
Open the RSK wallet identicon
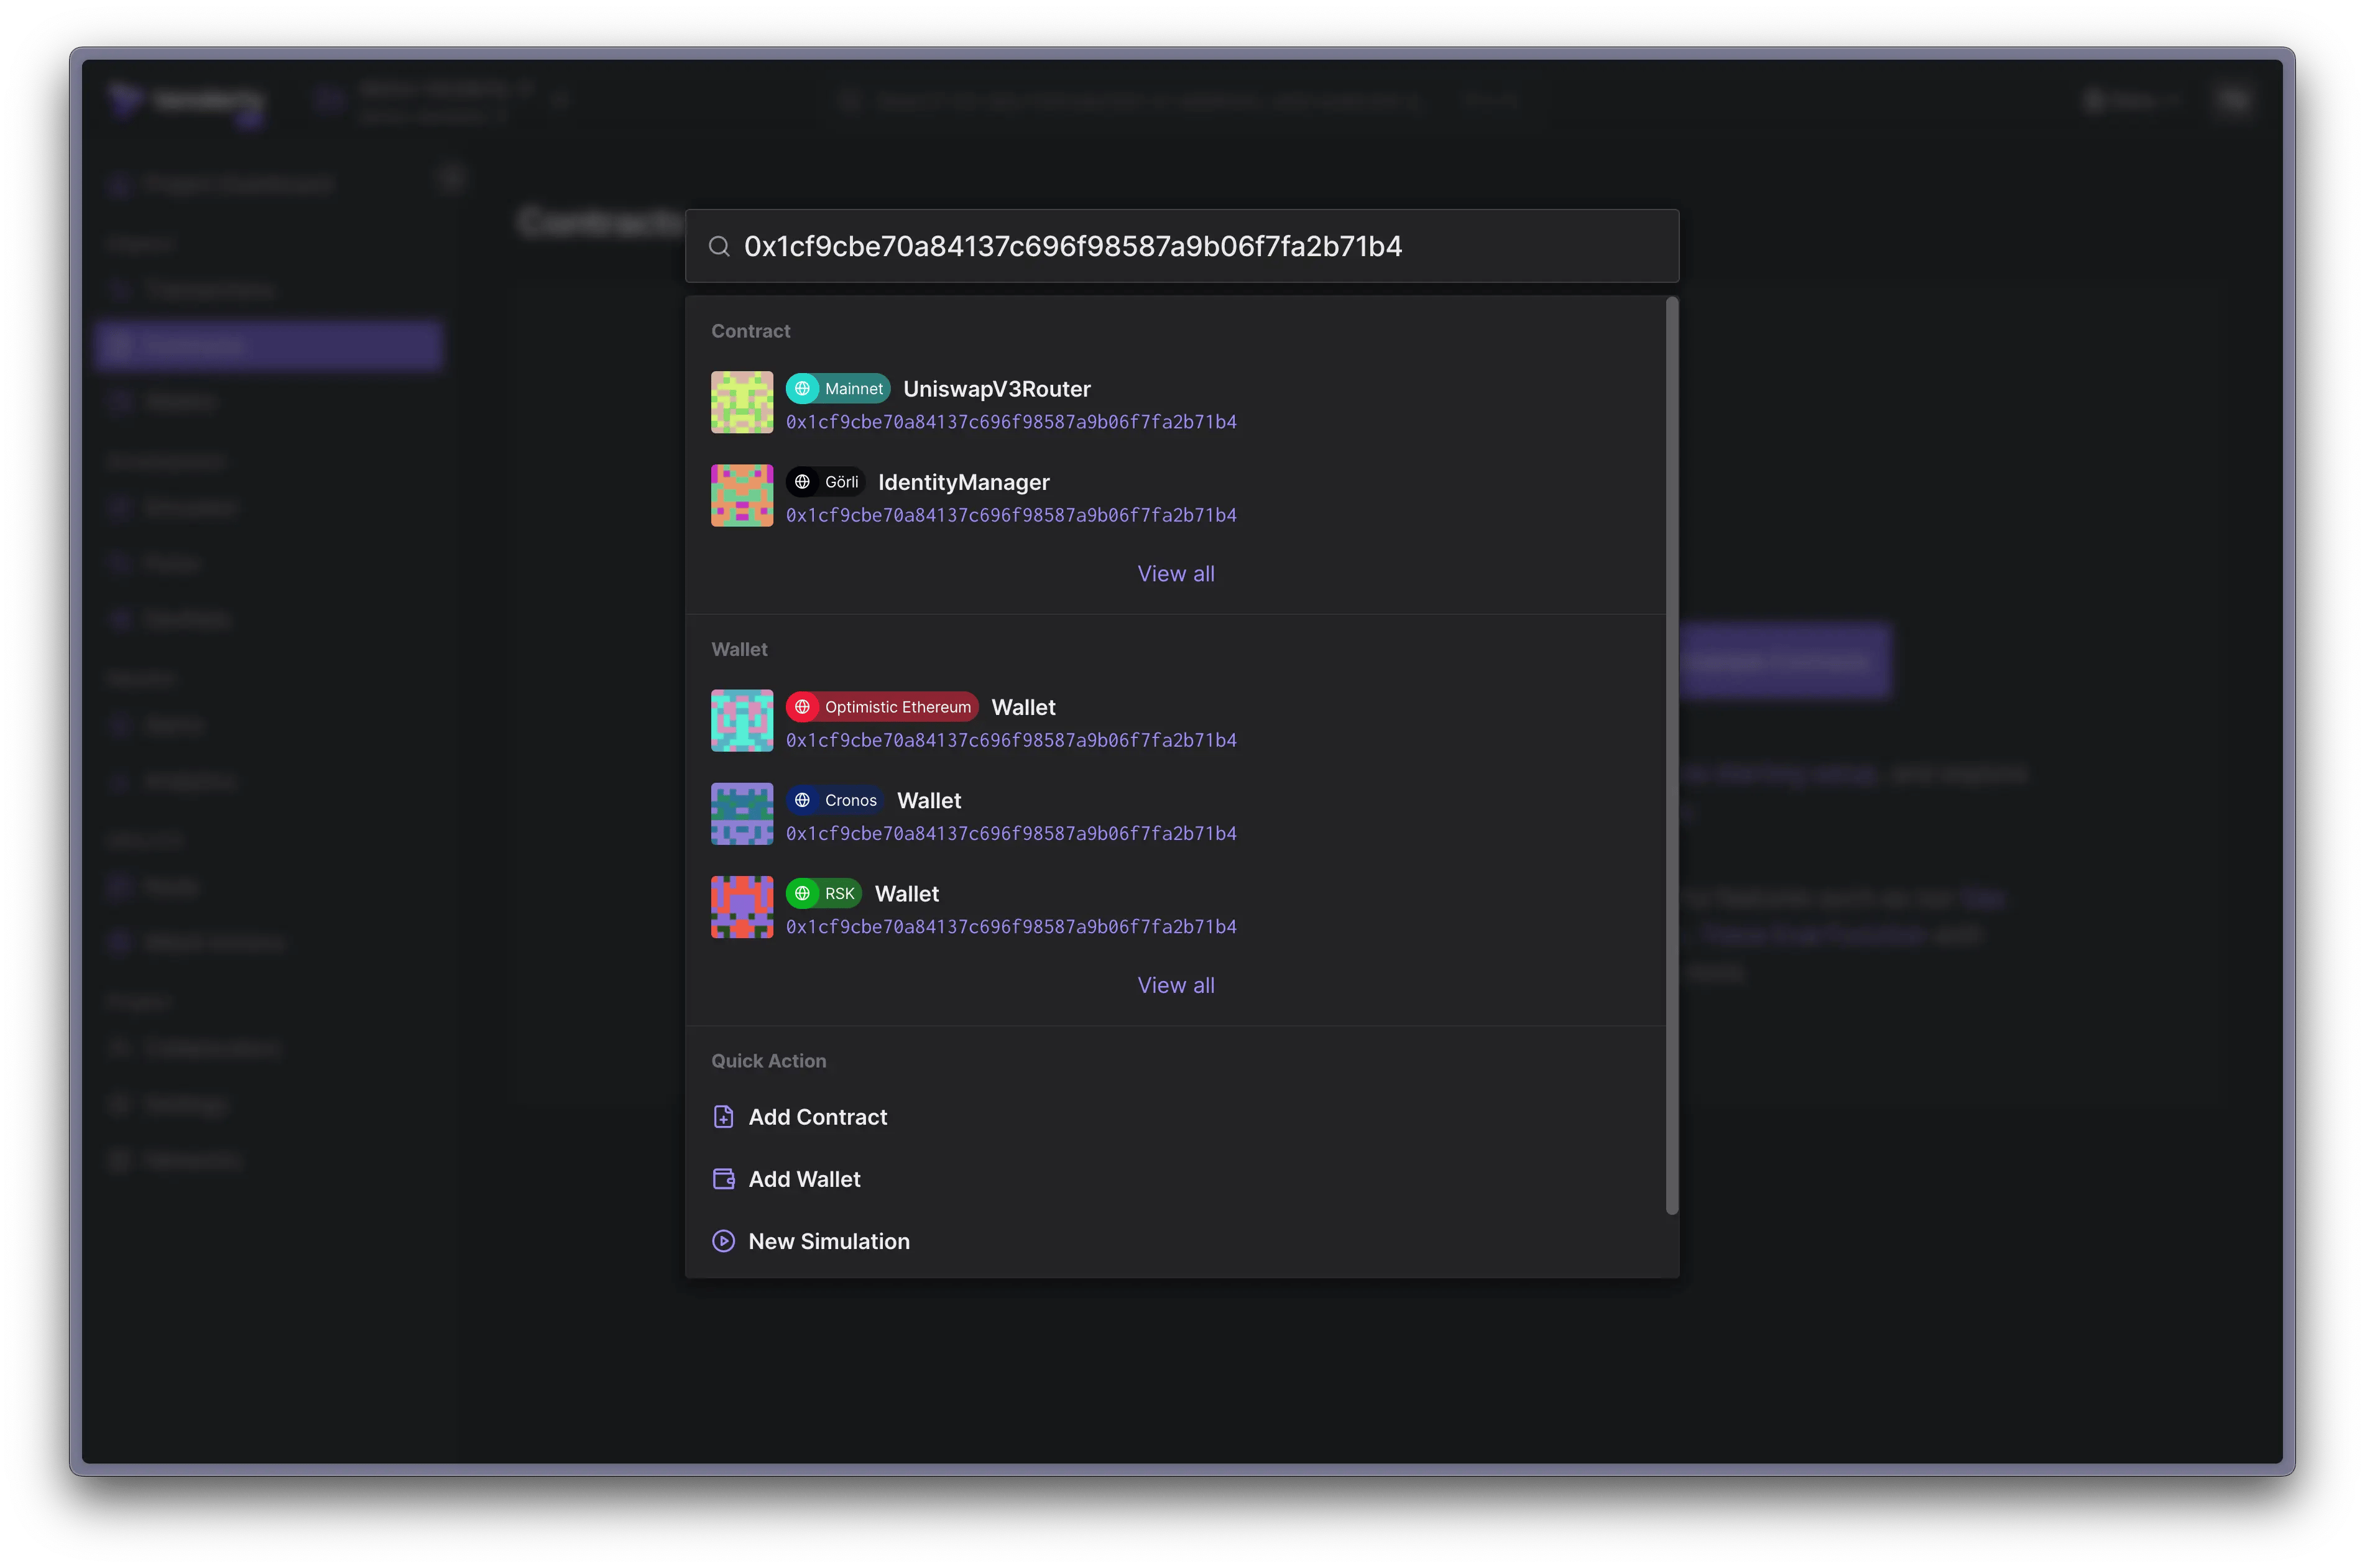[741, 907]
